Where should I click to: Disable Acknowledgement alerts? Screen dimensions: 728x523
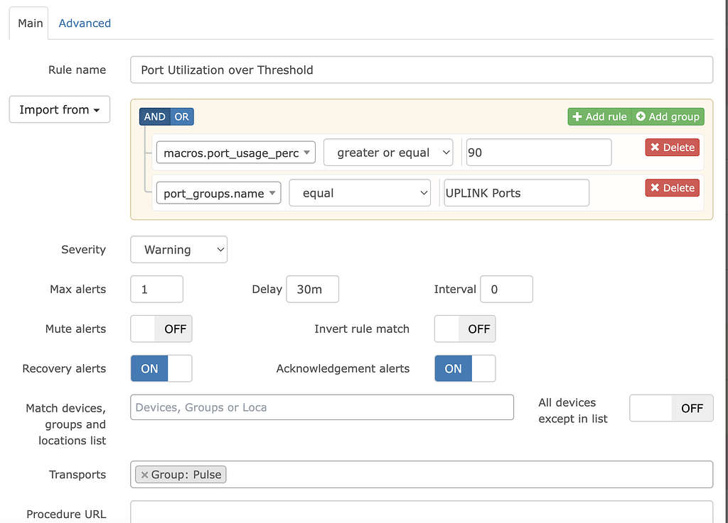(x=464, y=368)
